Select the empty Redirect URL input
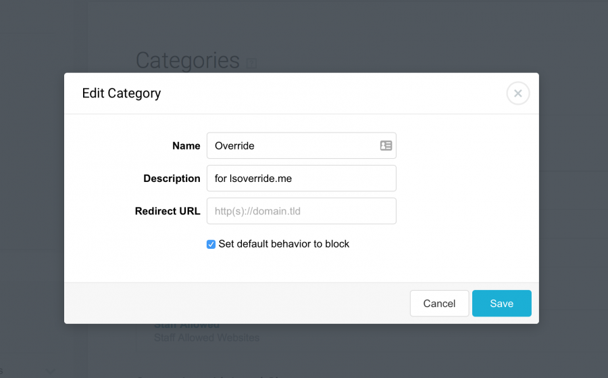The height and width of the screenshot is (378, 608). point(301,211)
